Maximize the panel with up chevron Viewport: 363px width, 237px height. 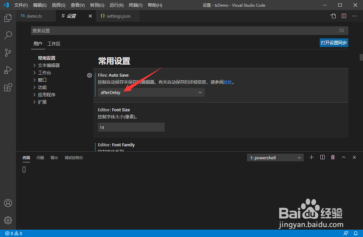[x=344, y=157]
